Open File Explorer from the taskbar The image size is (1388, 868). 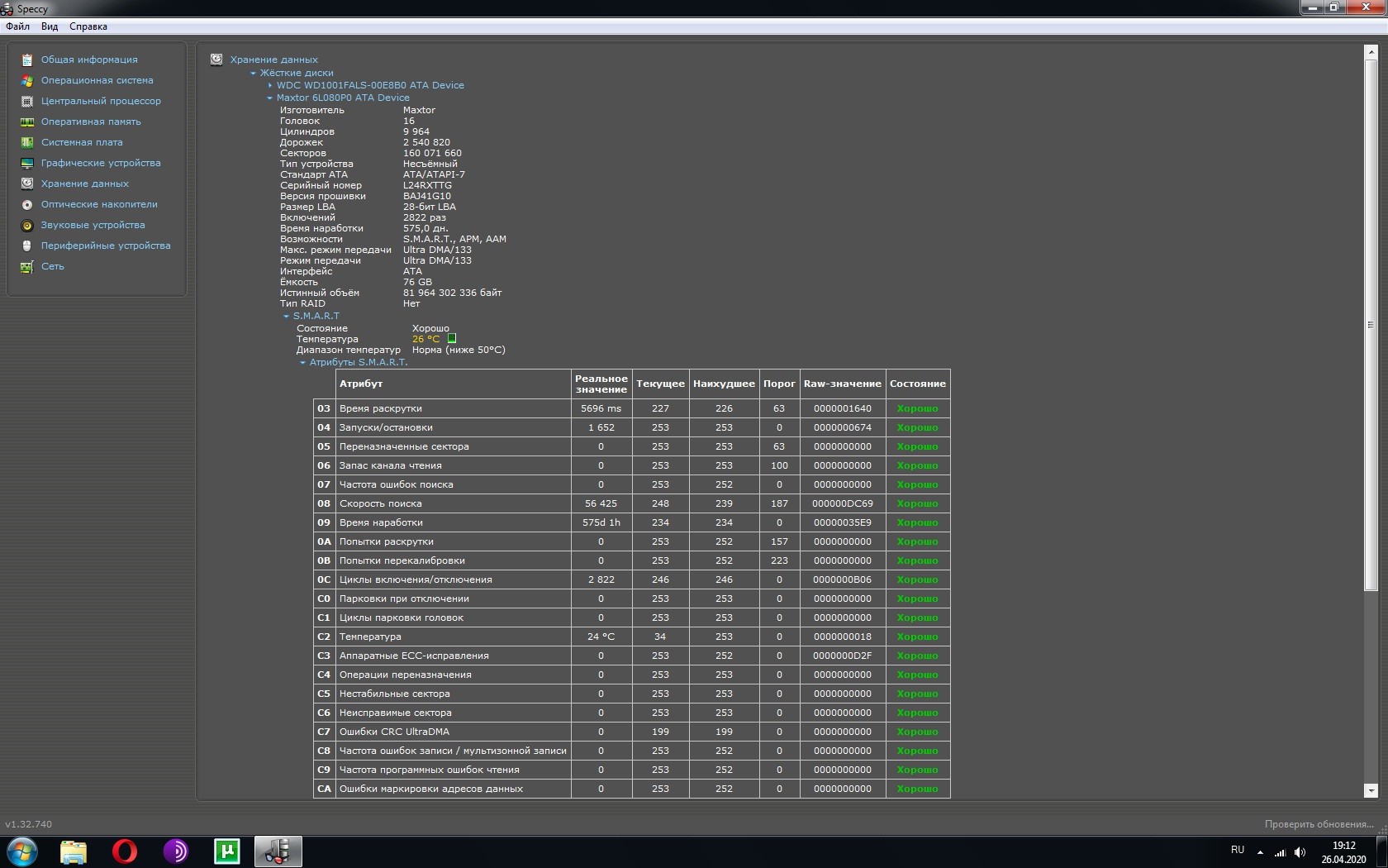[x=74, y=851]
